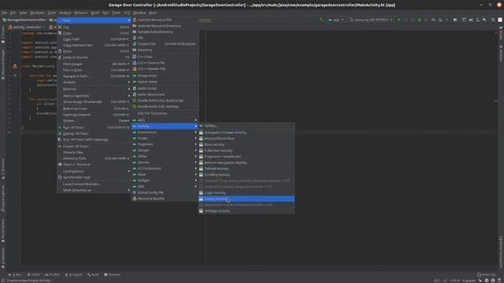The height and width of the screenshot is (283, 504).
Task: Select Scrolling Activity entry
Action: pyautogui.click(x=246, y=175)
